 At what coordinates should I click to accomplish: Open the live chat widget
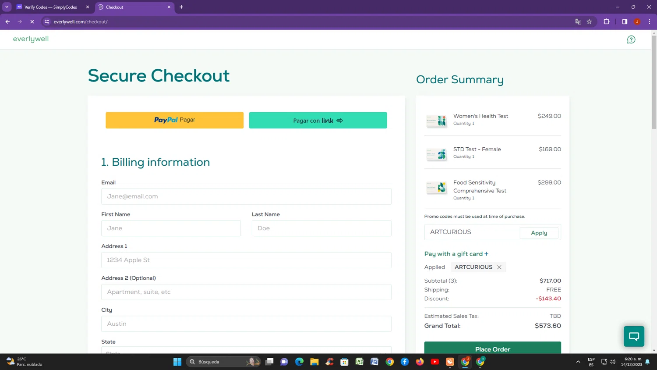[634, 336]
